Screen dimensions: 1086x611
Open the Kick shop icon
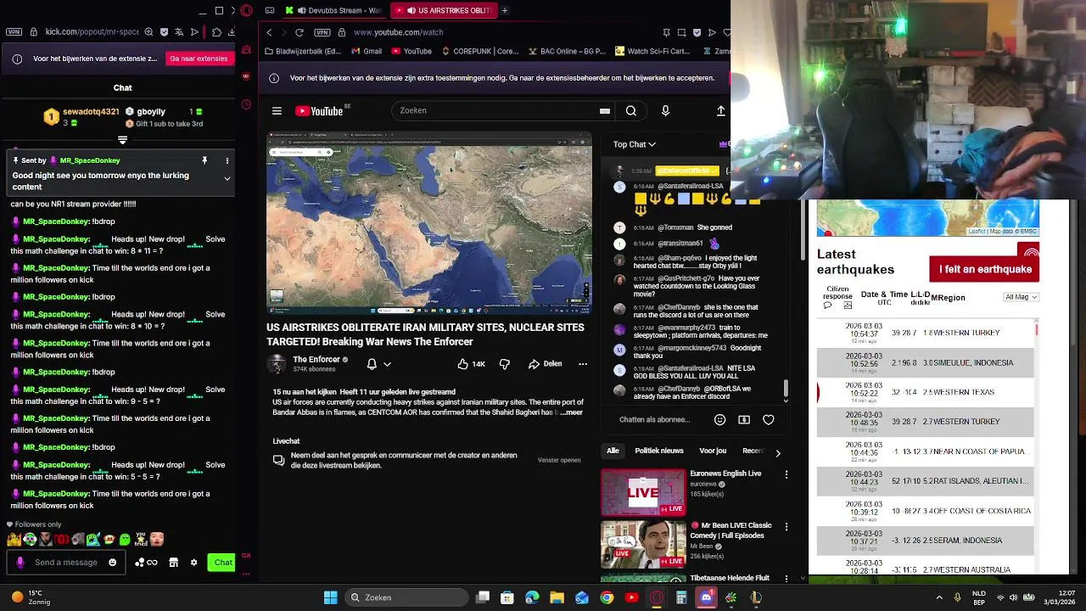pyautogui.click(x=173, y=562)
